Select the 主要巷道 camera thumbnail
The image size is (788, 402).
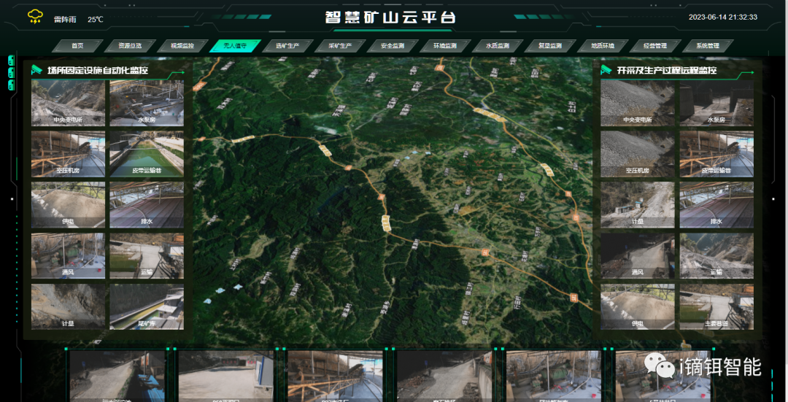[716, 306]
